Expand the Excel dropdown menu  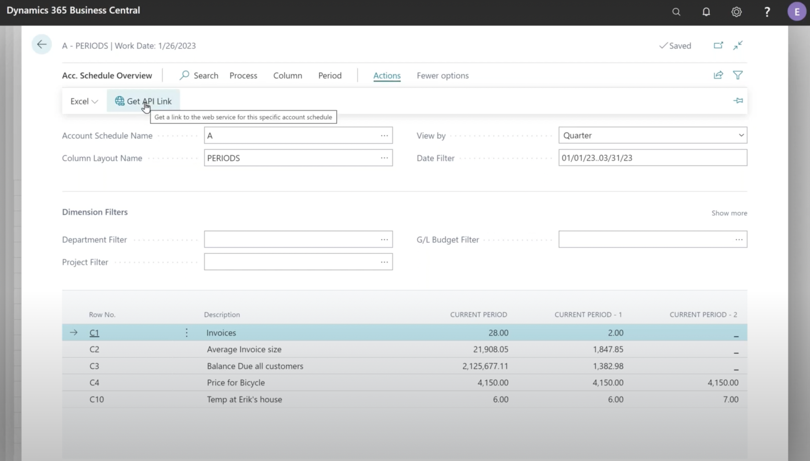point(84,101)
